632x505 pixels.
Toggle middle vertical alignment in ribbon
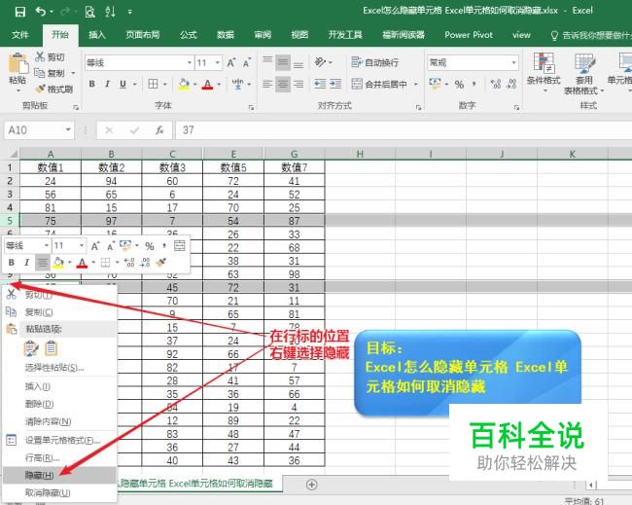click(x=283, y=62)
